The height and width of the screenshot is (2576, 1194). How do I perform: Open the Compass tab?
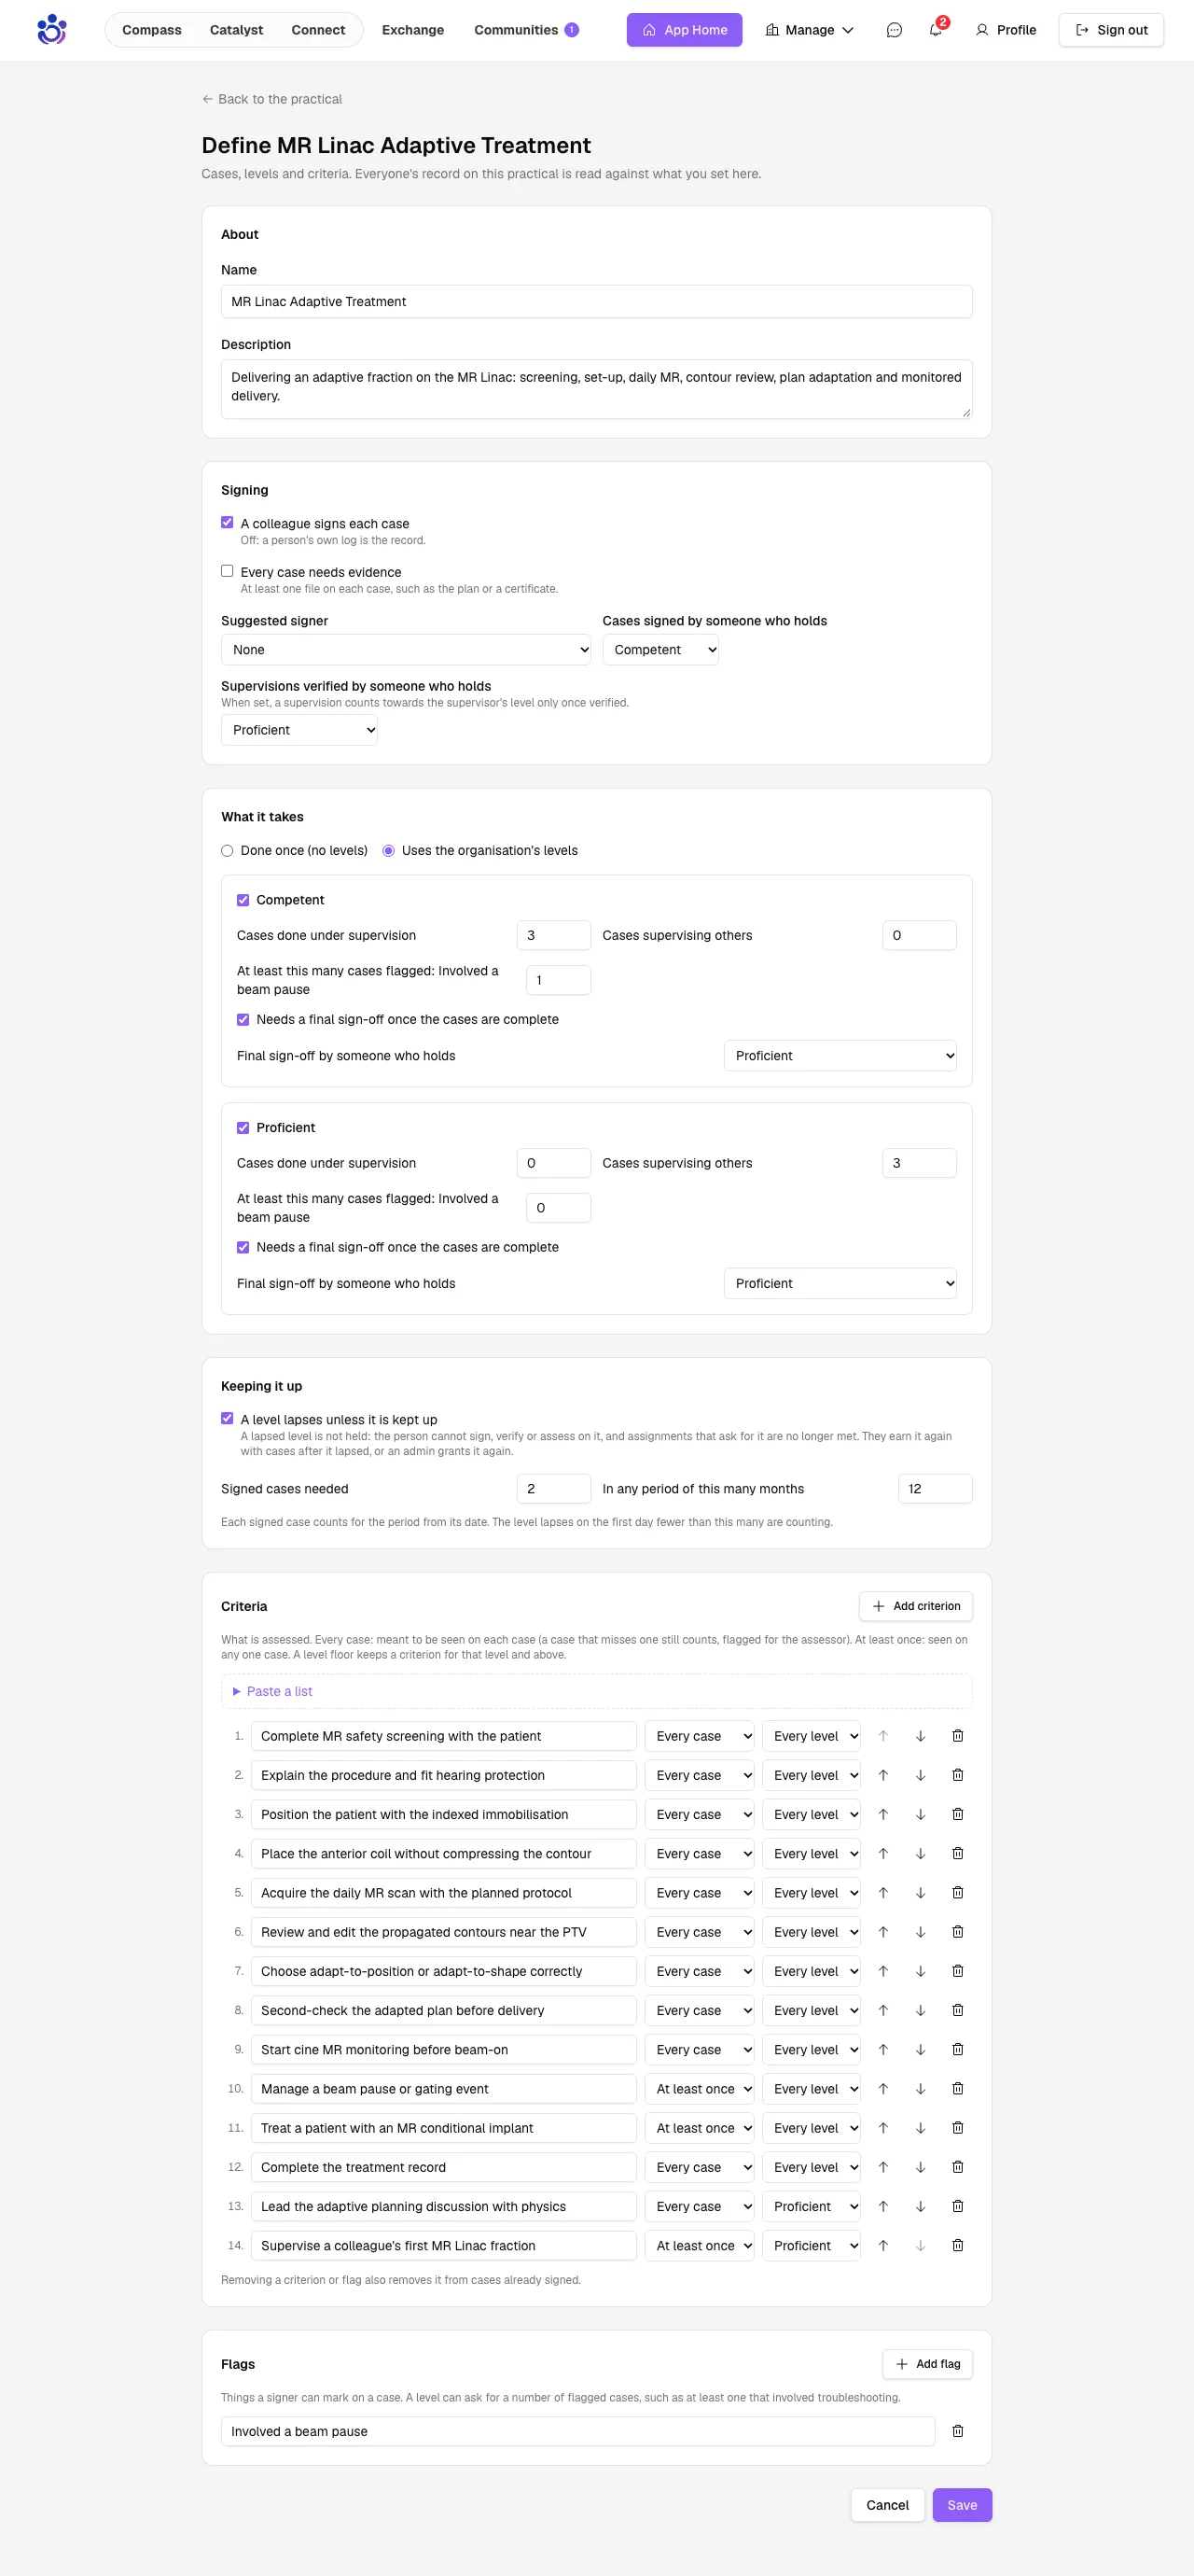(152, 30)
